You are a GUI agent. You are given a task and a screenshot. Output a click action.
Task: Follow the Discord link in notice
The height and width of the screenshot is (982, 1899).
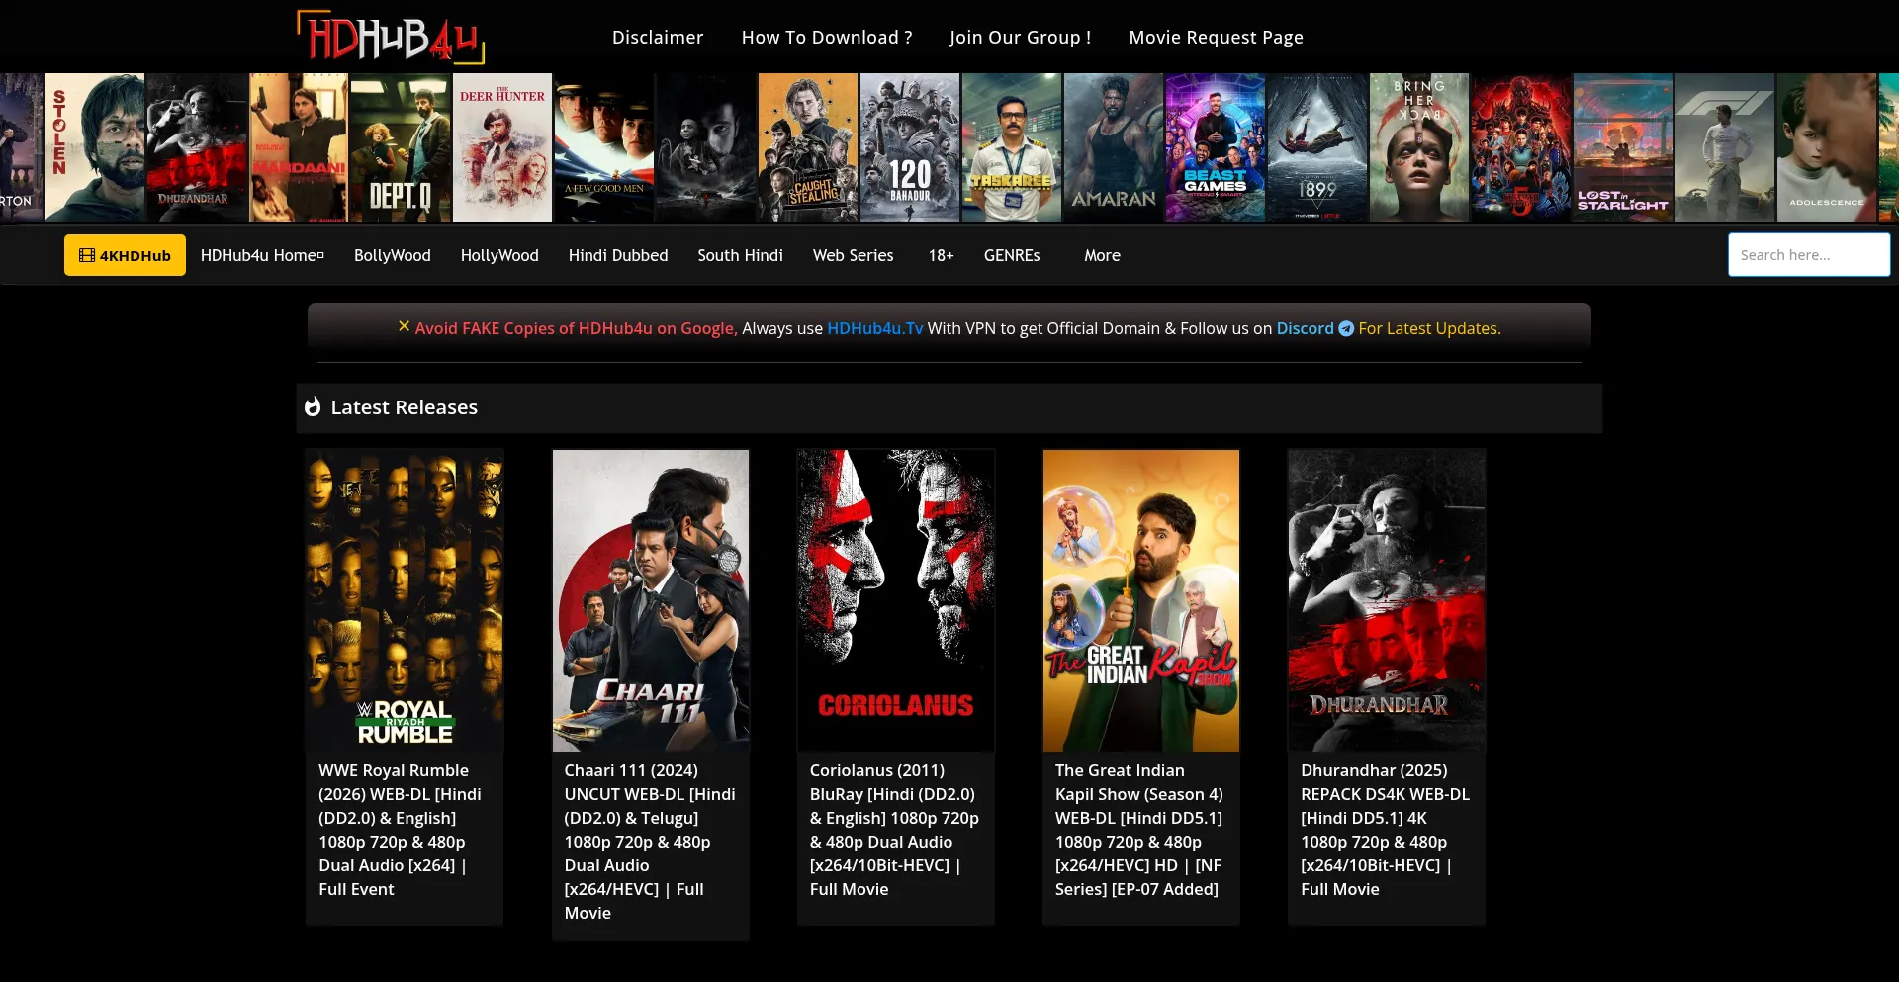[1306, 328]
